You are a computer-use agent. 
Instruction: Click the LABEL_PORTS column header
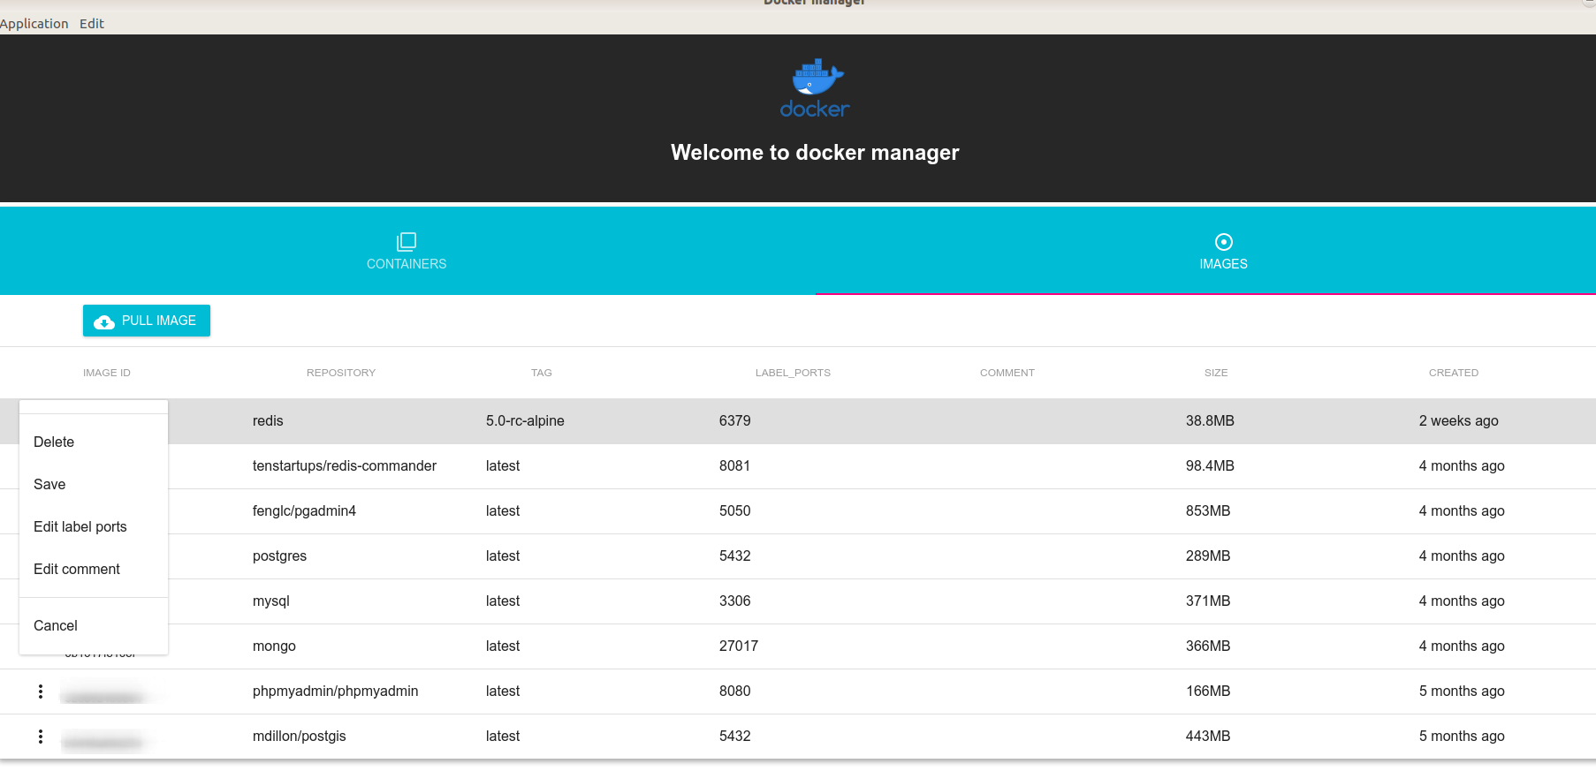click(x=793, y=373)
